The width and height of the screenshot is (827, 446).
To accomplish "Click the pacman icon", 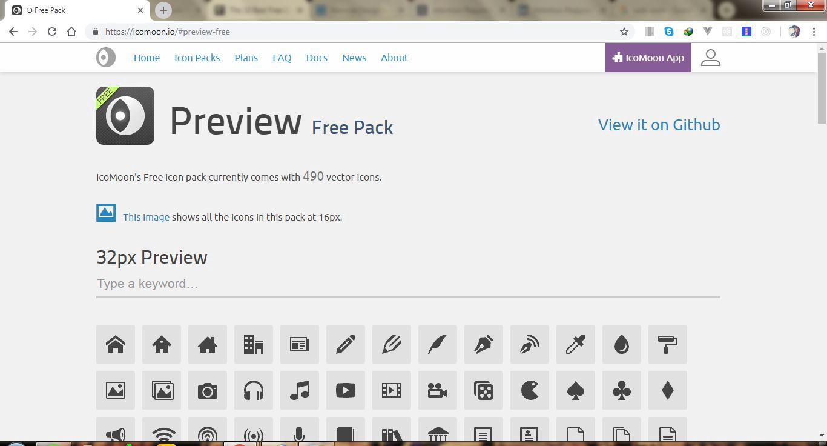I will (530, 391).
